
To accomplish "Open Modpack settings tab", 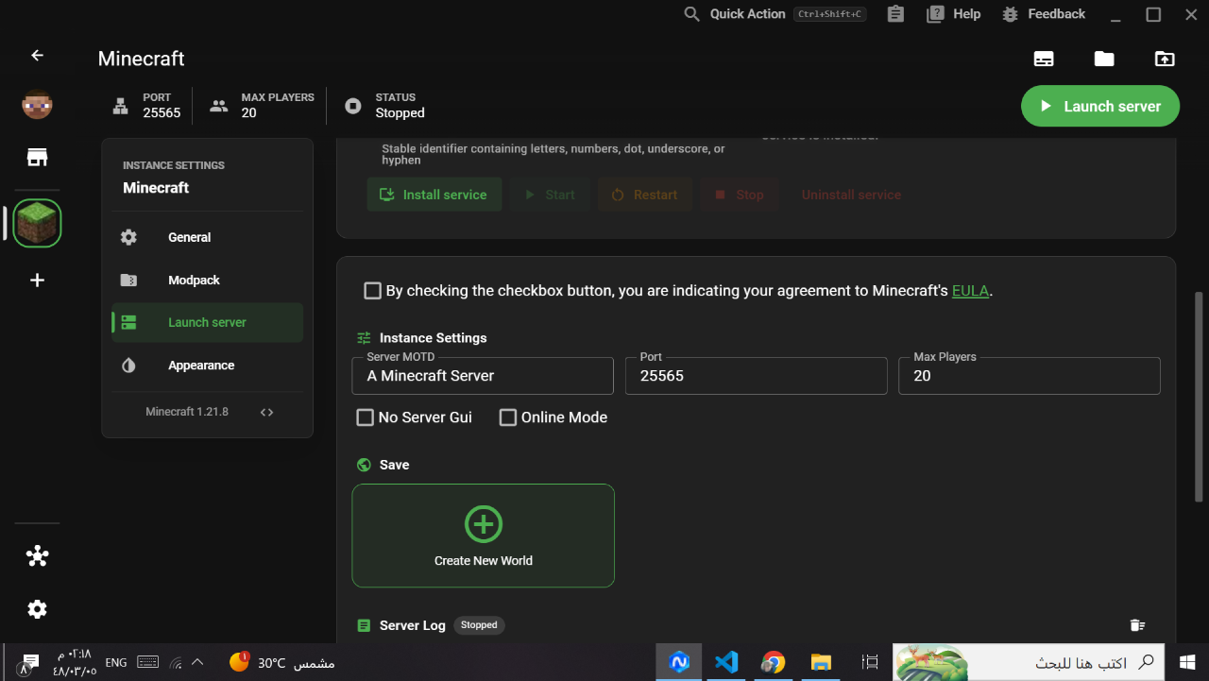I will coord(207,280).
